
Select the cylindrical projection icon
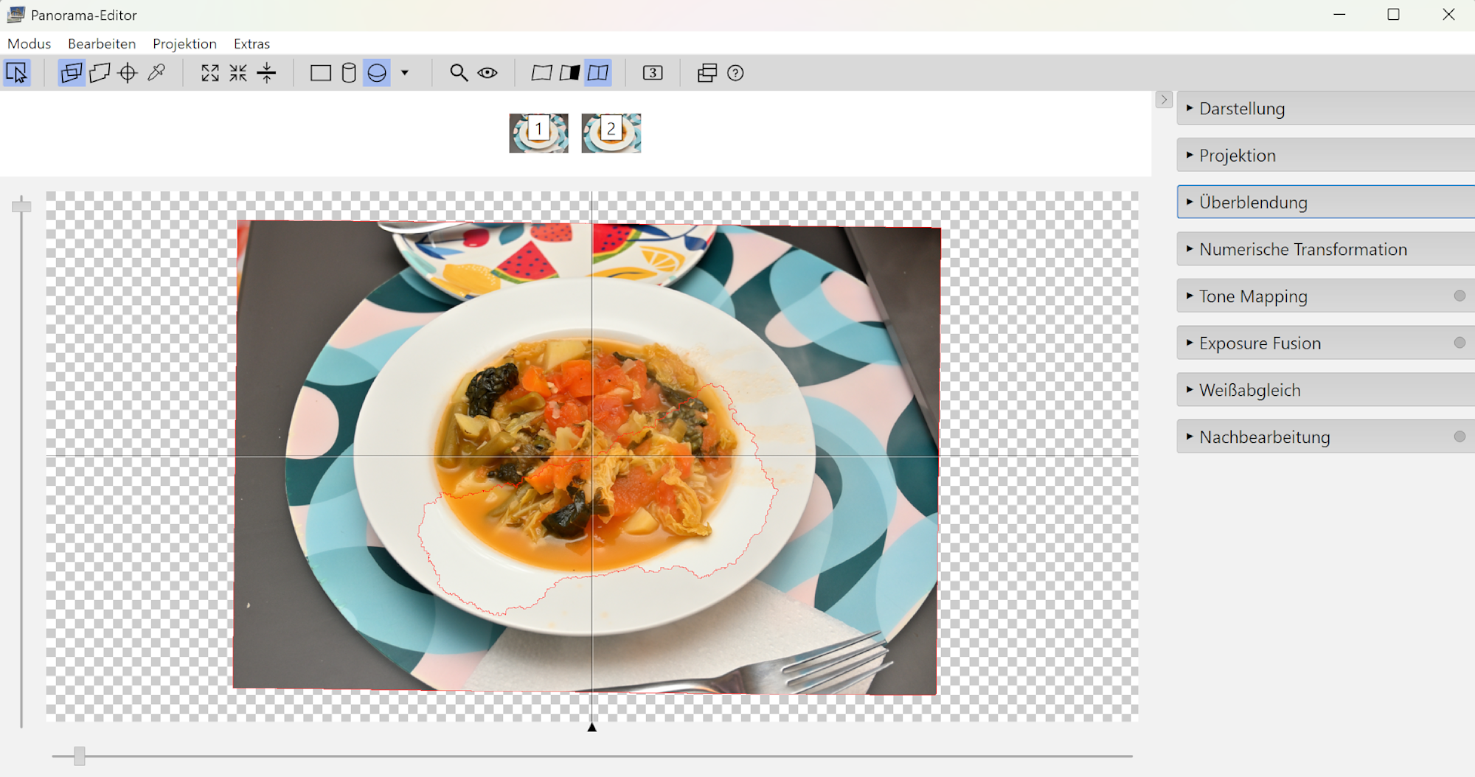click(349, 73)
